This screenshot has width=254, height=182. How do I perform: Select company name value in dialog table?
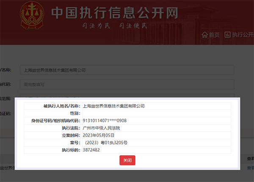[113, 106]
